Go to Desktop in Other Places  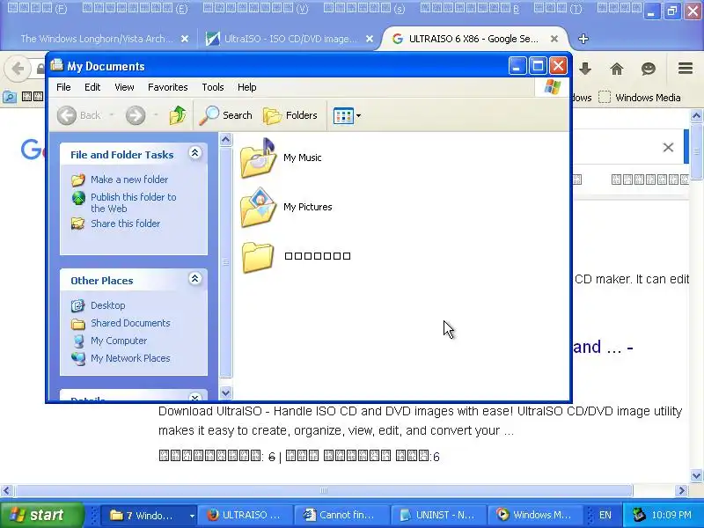[107, 305]
